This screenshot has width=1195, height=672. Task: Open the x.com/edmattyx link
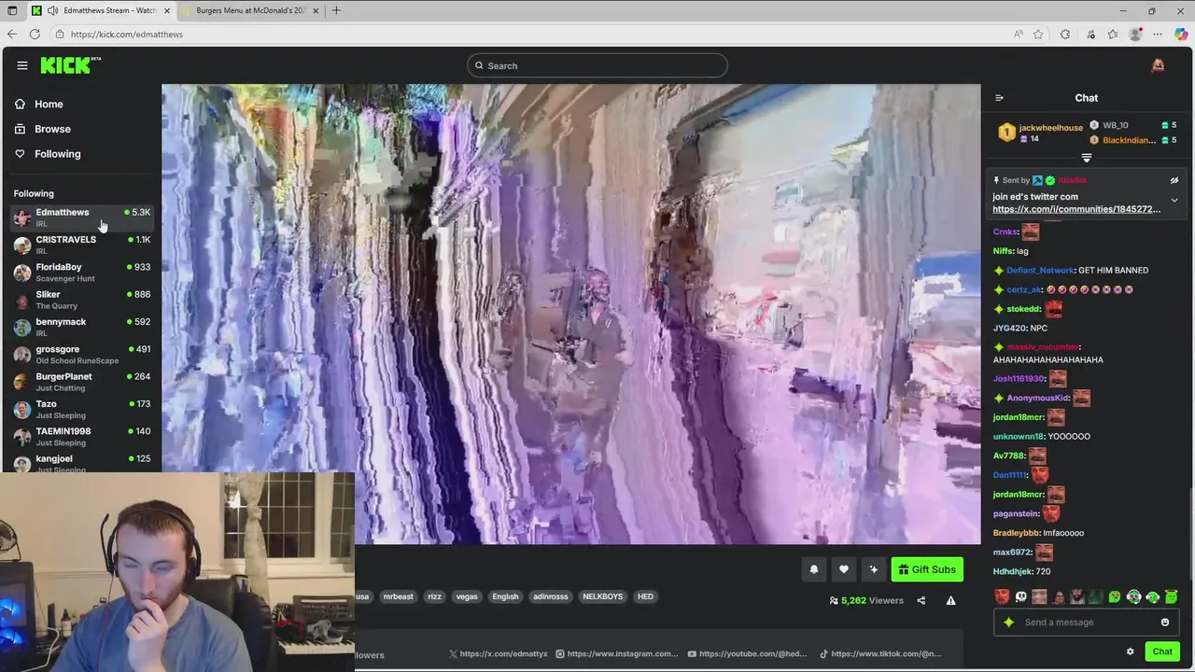pyautogui.click(x=498, y=654)
